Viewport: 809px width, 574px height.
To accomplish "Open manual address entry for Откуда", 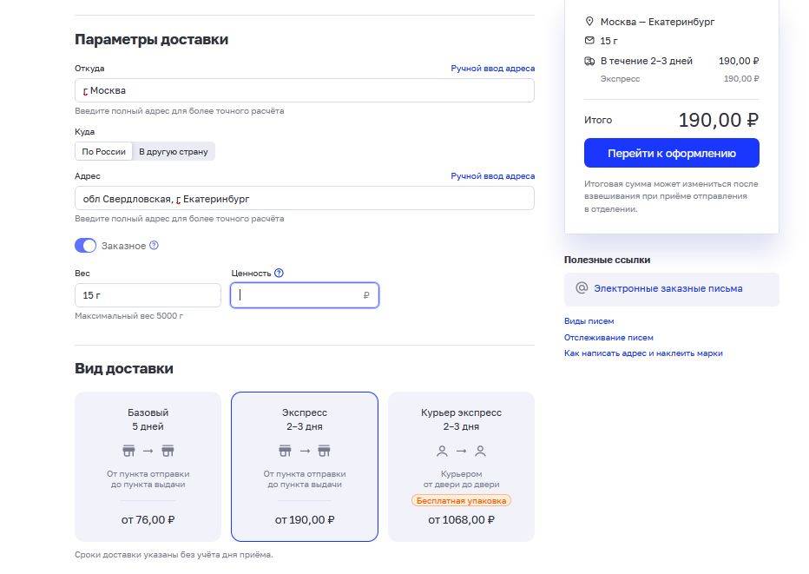I will (492, 68).
